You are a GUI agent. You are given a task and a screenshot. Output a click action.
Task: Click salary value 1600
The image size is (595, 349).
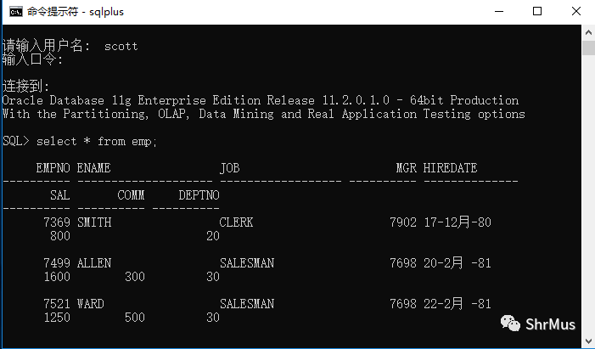57,277
